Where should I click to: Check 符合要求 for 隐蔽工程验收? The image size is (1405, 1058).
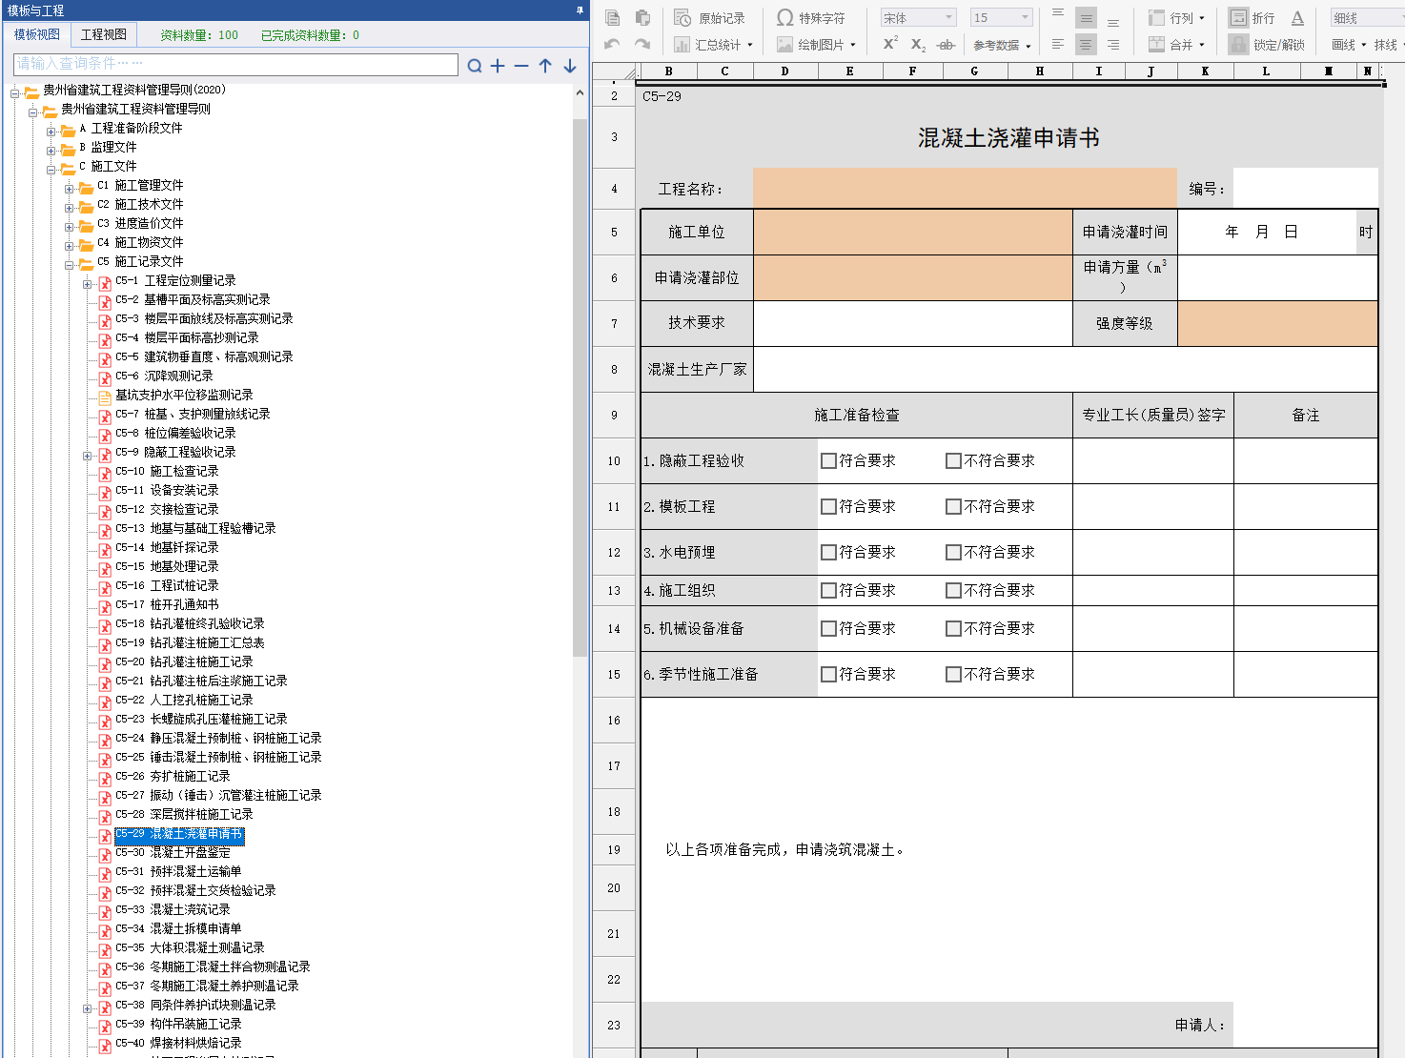829,461
